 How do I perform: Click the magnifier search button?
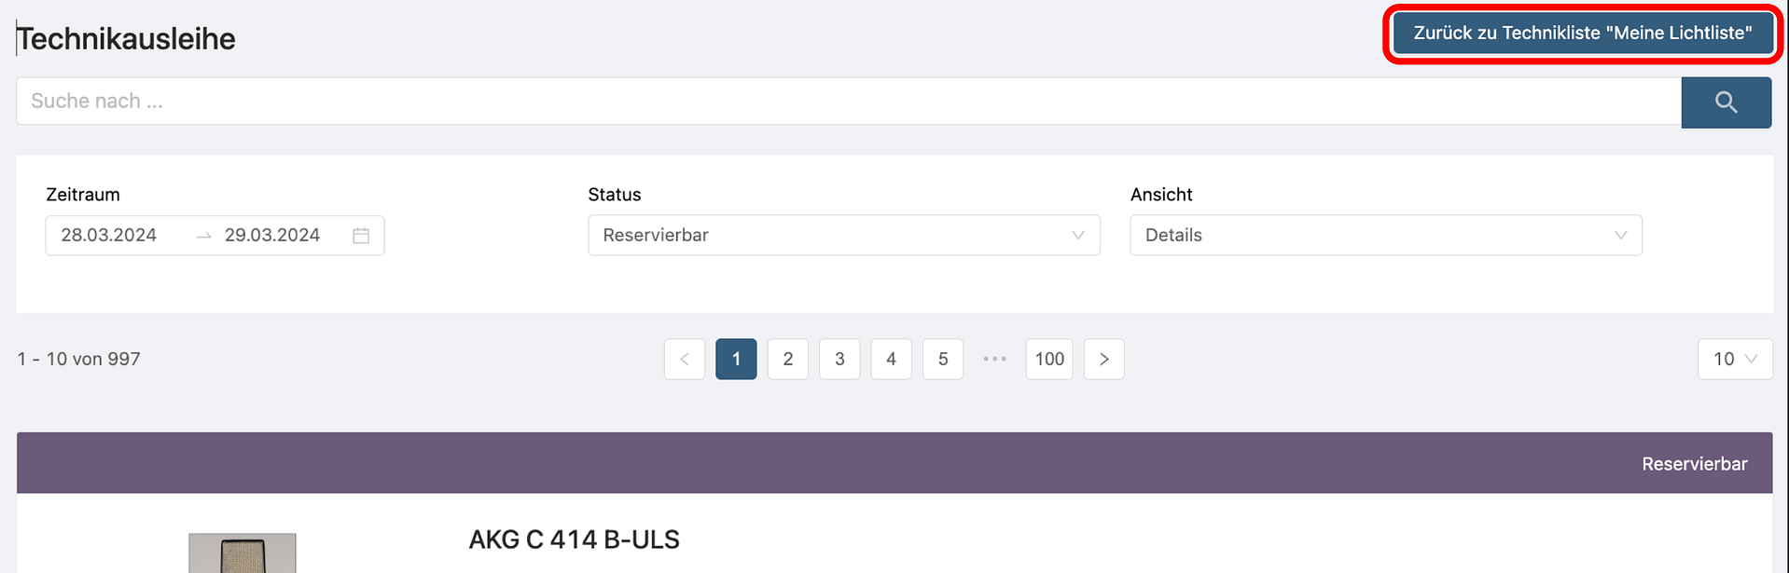1726,102
